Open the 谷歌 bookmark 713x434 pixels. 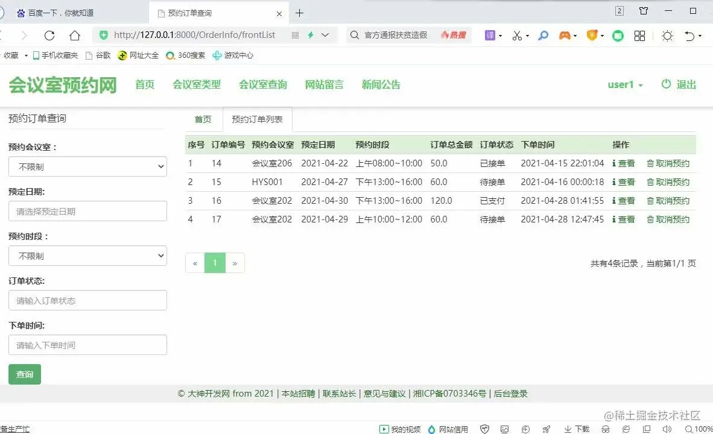[98, 55]
